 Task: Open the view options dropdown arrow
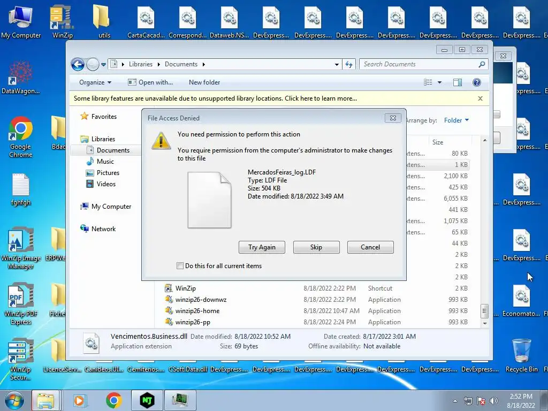click(x=440, y=82)
